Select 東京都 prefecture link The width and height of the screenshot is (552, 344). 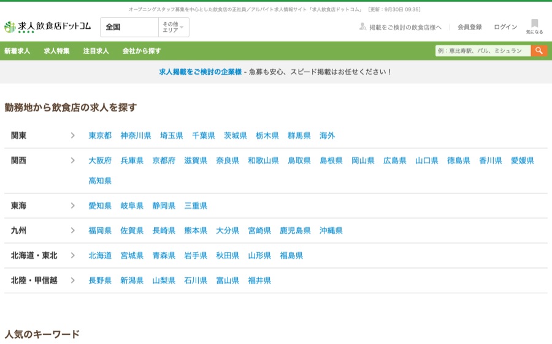[100, 136]
